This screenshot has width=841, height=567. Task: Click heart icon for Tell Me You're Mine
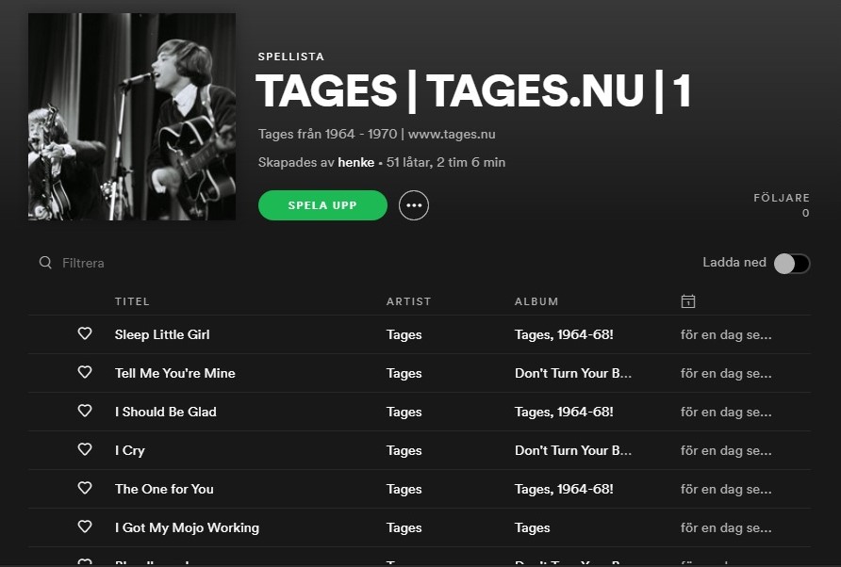pos(85,372)
